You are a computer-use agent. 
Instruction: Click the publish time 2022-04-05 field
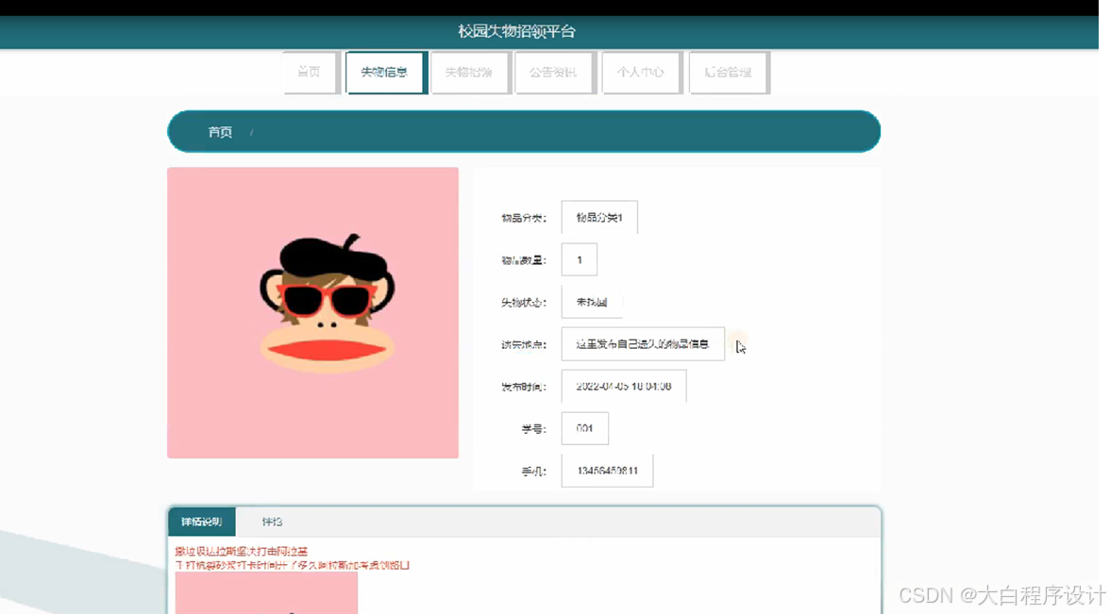pyautogui.click(x=624, y=387)
